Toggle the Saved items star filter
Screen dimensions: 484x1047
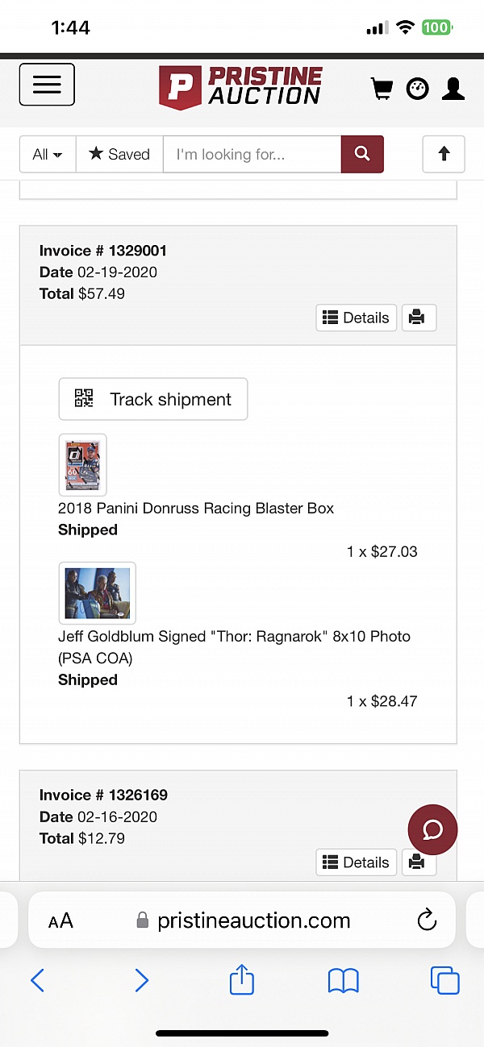pyautogui.click(x=119, y=154)
